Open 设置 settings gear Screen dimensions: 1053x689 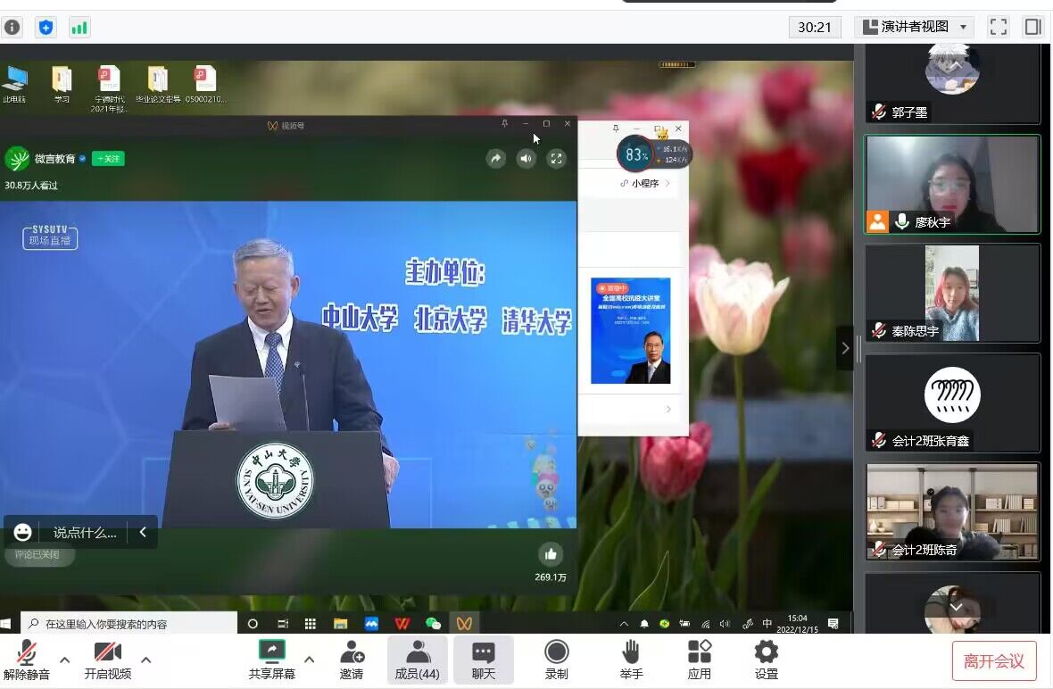(x=766, y=653)
